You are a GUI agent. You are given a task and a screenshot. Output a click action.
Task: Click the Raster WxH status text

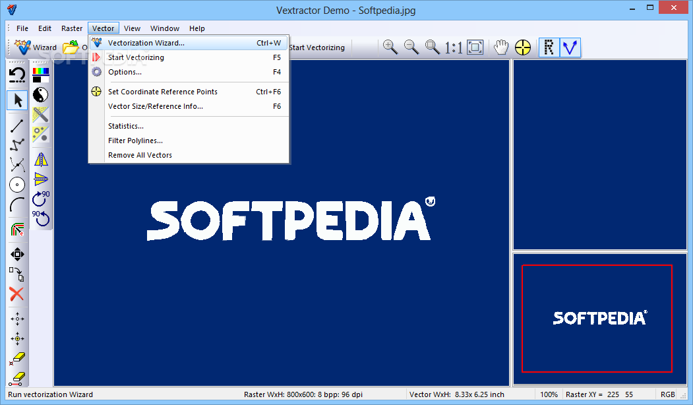point(303,394)
